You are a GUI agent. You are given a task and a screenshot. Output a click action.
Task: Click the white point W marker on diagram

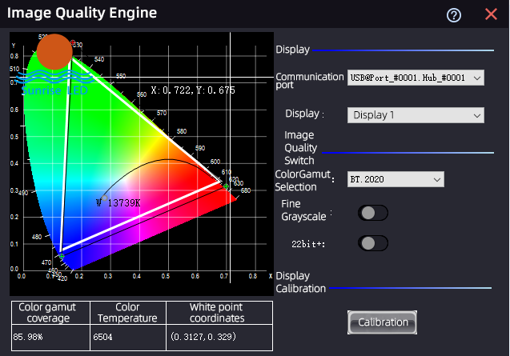point(104,198)
